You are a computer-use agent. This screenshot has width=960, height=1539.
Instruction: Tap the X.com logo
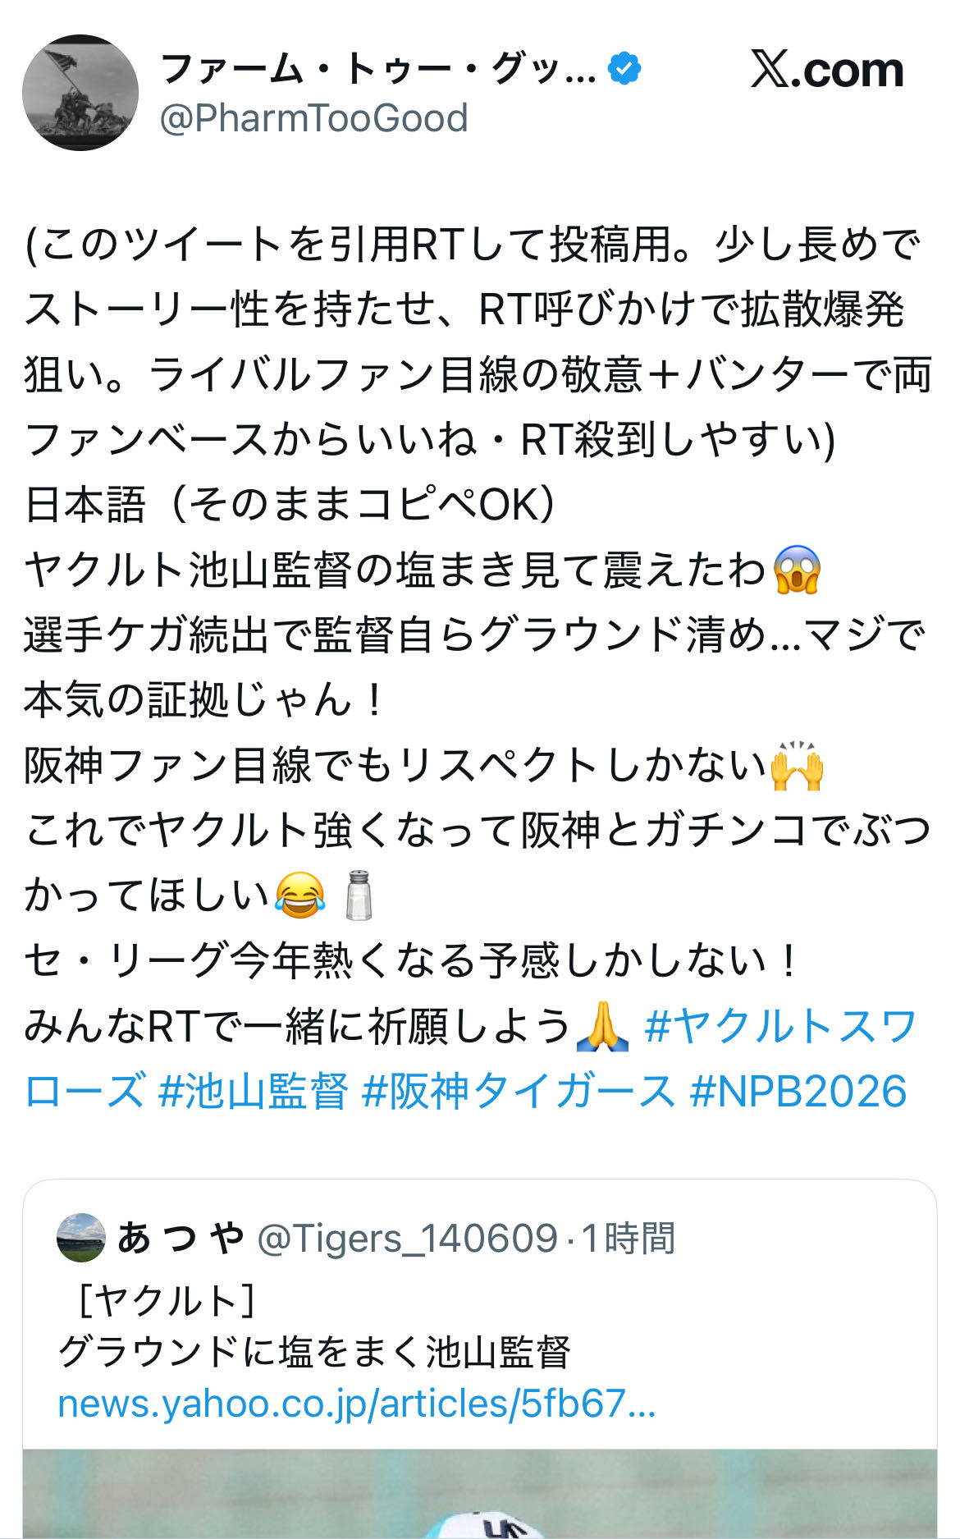[827, 70]
